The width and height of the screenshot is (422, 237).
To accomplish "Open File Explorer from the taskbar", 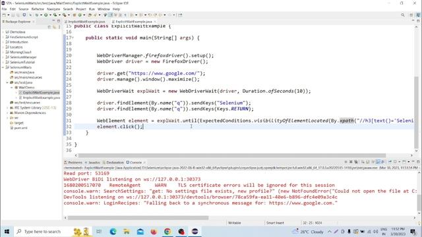I will click(x=126, y=231).
